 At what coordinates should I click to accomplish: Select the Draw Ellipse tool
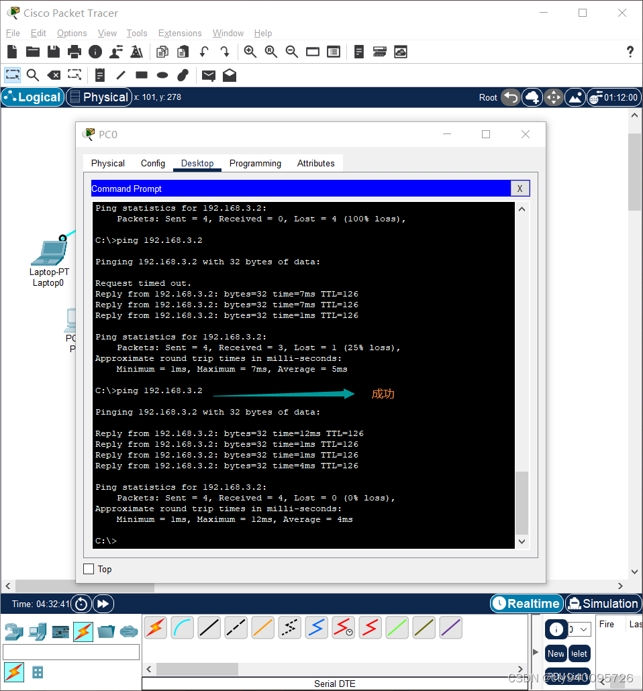tap(162, 75)
